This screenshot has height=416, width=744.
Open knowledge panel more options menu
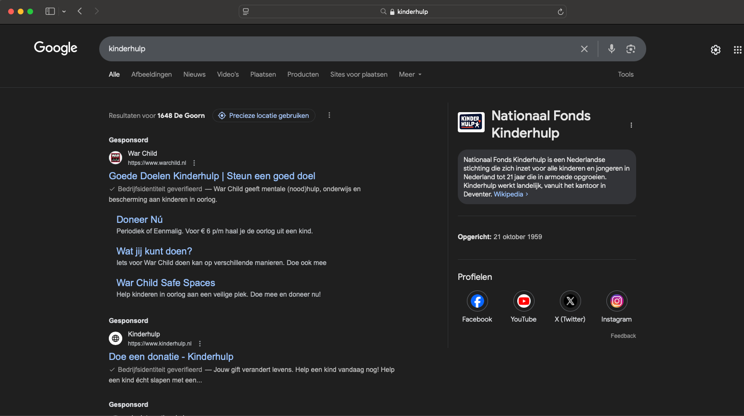(631, 125)
